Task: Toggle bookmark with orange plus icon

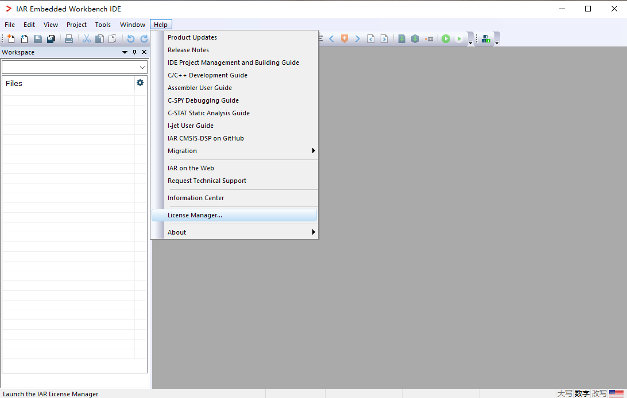Action: [345, 39]
